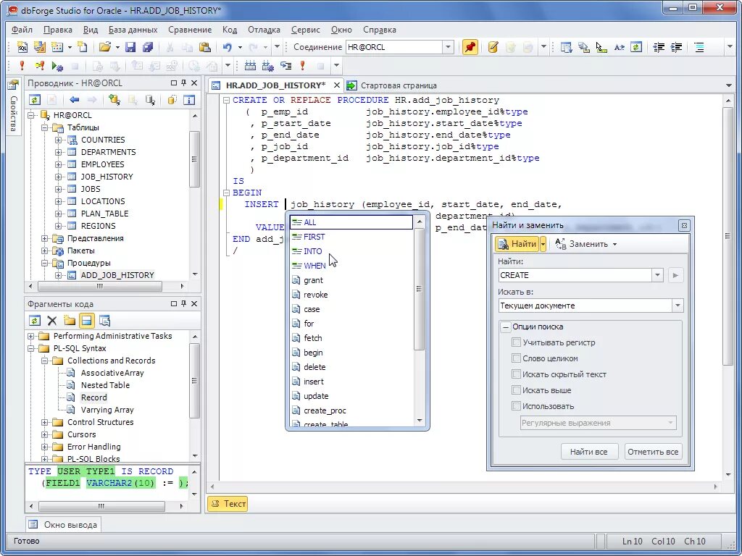
Task: Click the new folder icon in snippets panel
Action: [70, 321]
